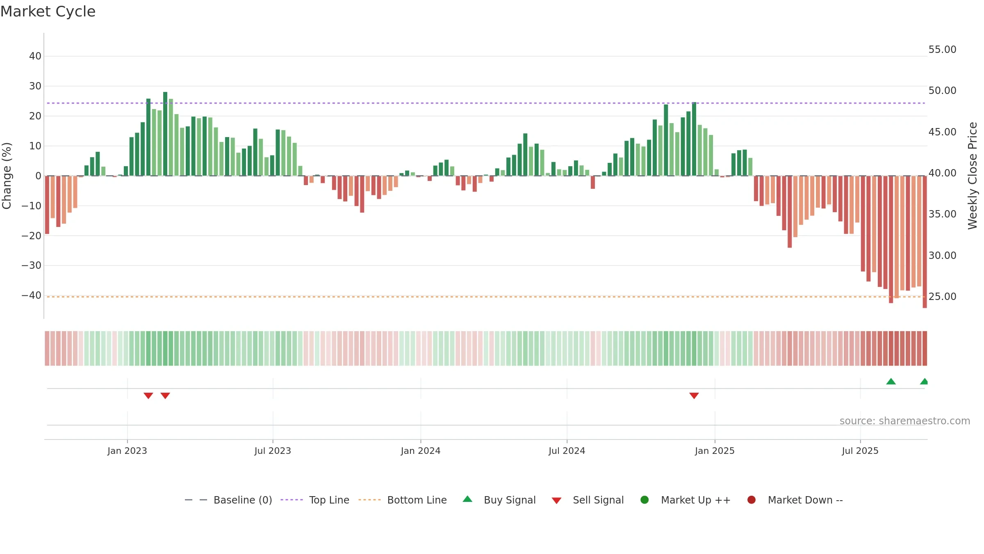Click the Sell Signal legend triangle
984x554 pixels.
(x=556, y=501)
